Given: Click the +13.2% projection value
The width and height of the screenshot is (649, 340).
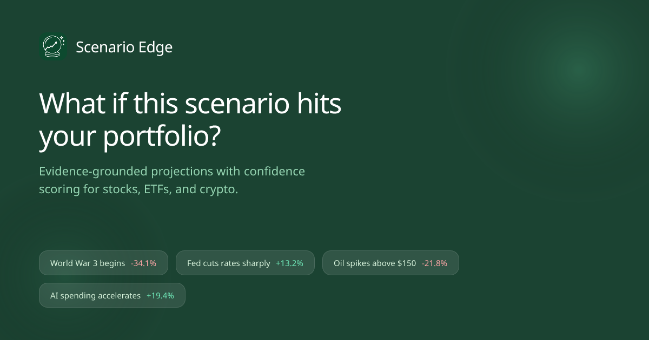Looking at the screenshot, I should tap(289, 263).
